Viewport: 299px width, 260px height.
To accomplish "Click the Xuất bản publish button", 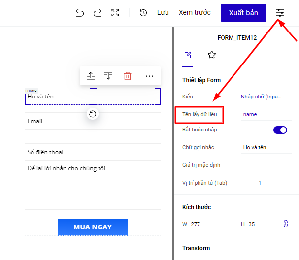I will [243, 13].
